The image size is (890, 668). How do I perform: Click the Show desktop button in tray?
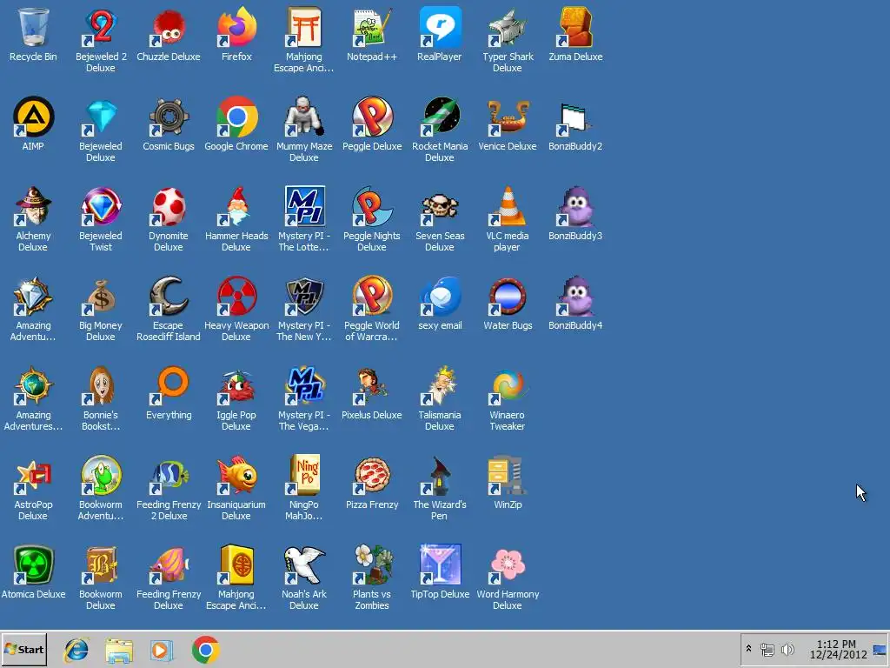(880, 649)
